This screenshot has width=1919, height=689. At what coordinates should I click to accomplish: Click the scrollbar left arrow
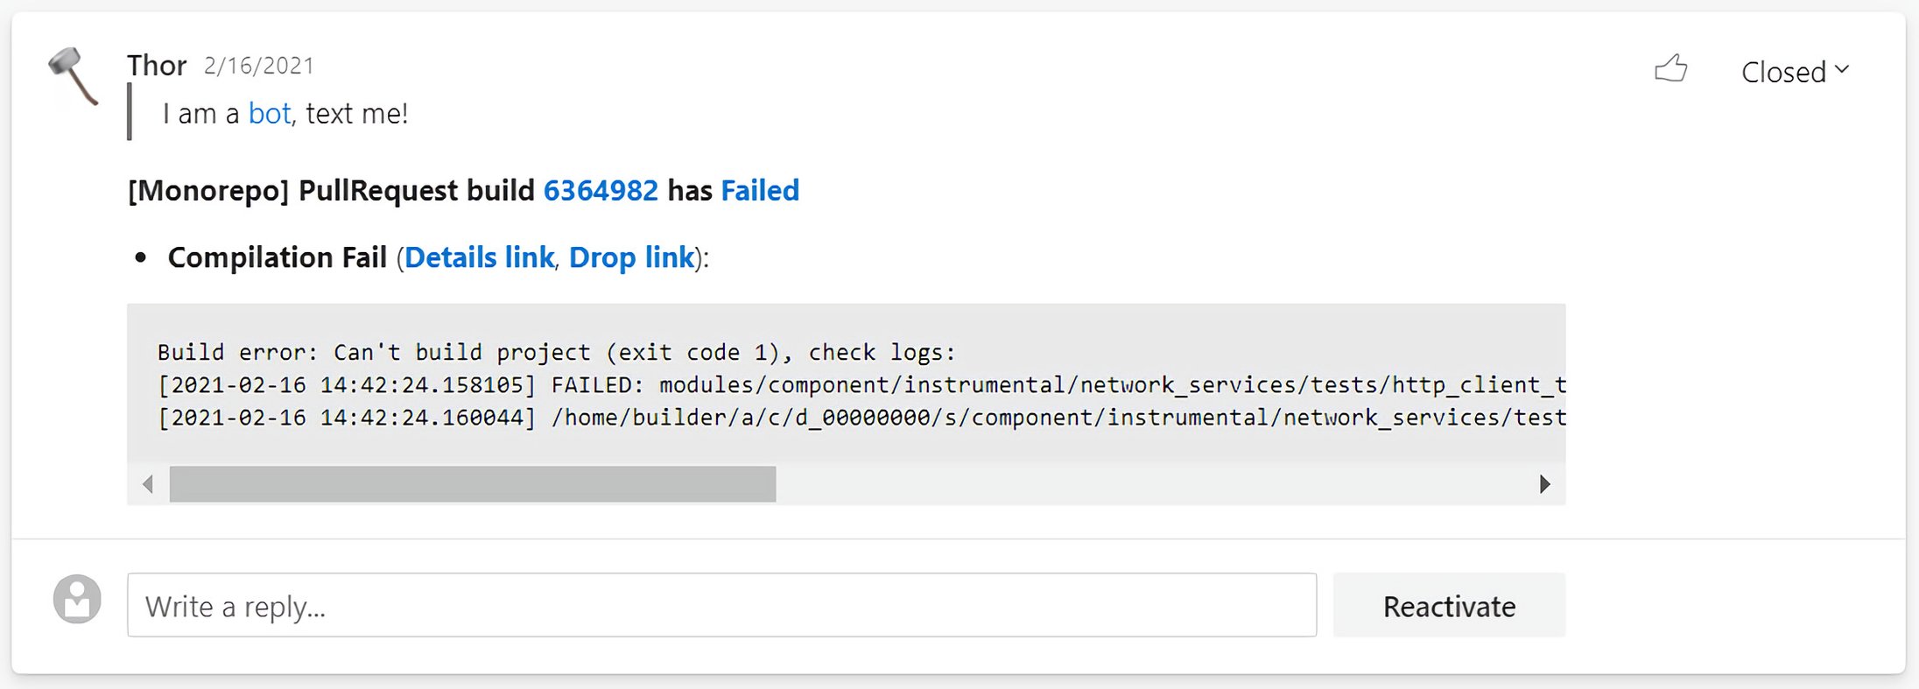click(148, 484)
